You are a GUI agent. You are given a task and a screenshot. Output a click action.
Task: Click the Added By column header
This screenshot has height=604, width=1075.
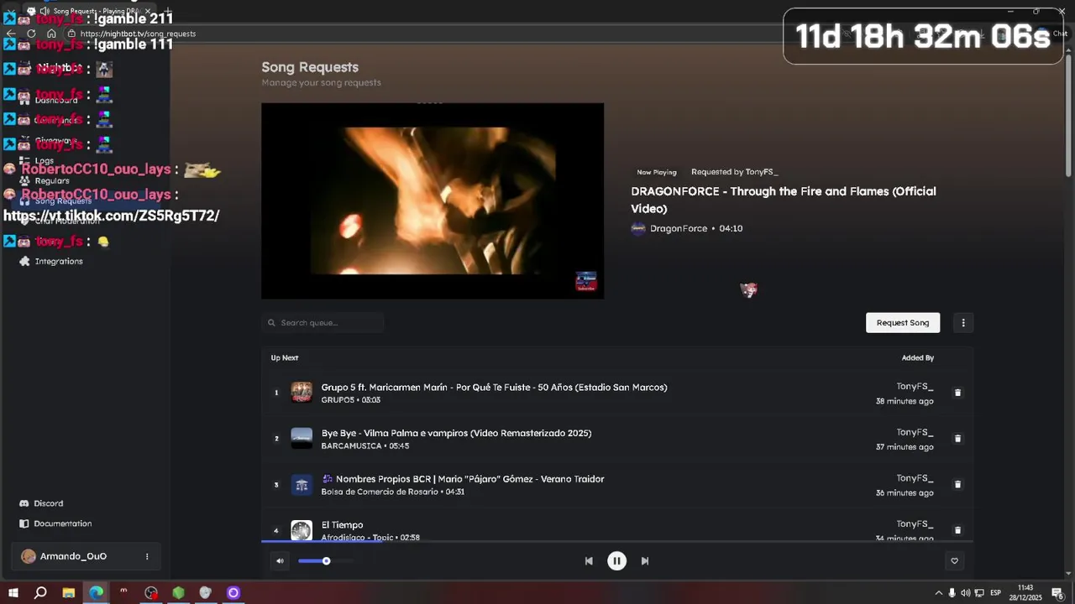(918, 358)
